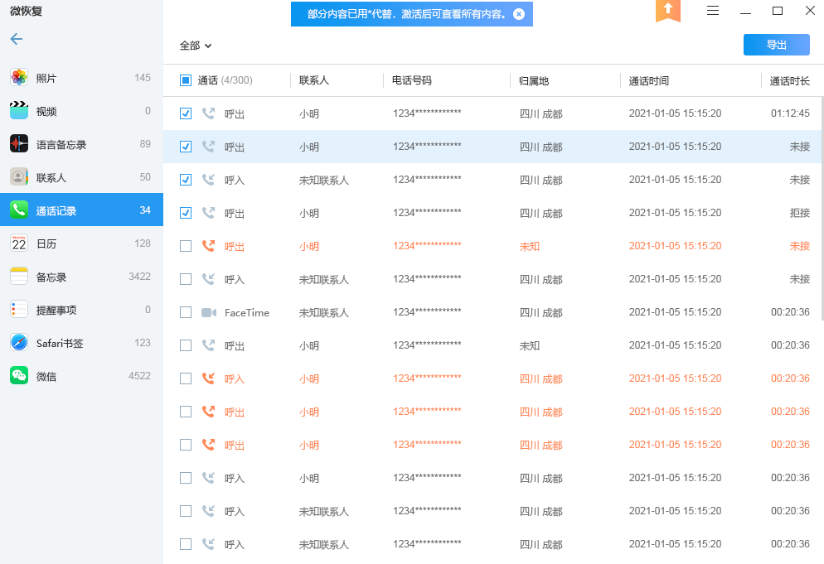Sort by 通话时间 column header
824x564 pixels.
click(649, 80)
